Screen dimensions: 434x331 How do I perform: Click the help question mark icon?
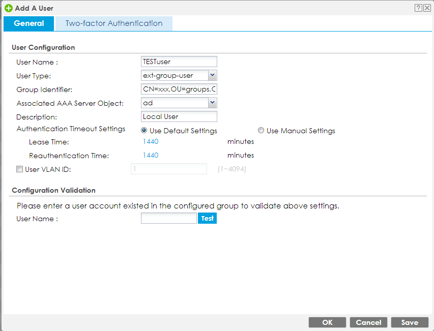tap(419, 8)
